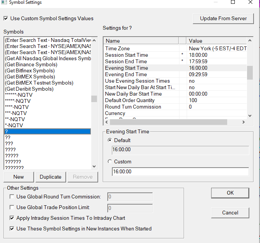Click the Global Round Turn Commission value field
Screen dimensions: 260x243
(x=130, y=197)
